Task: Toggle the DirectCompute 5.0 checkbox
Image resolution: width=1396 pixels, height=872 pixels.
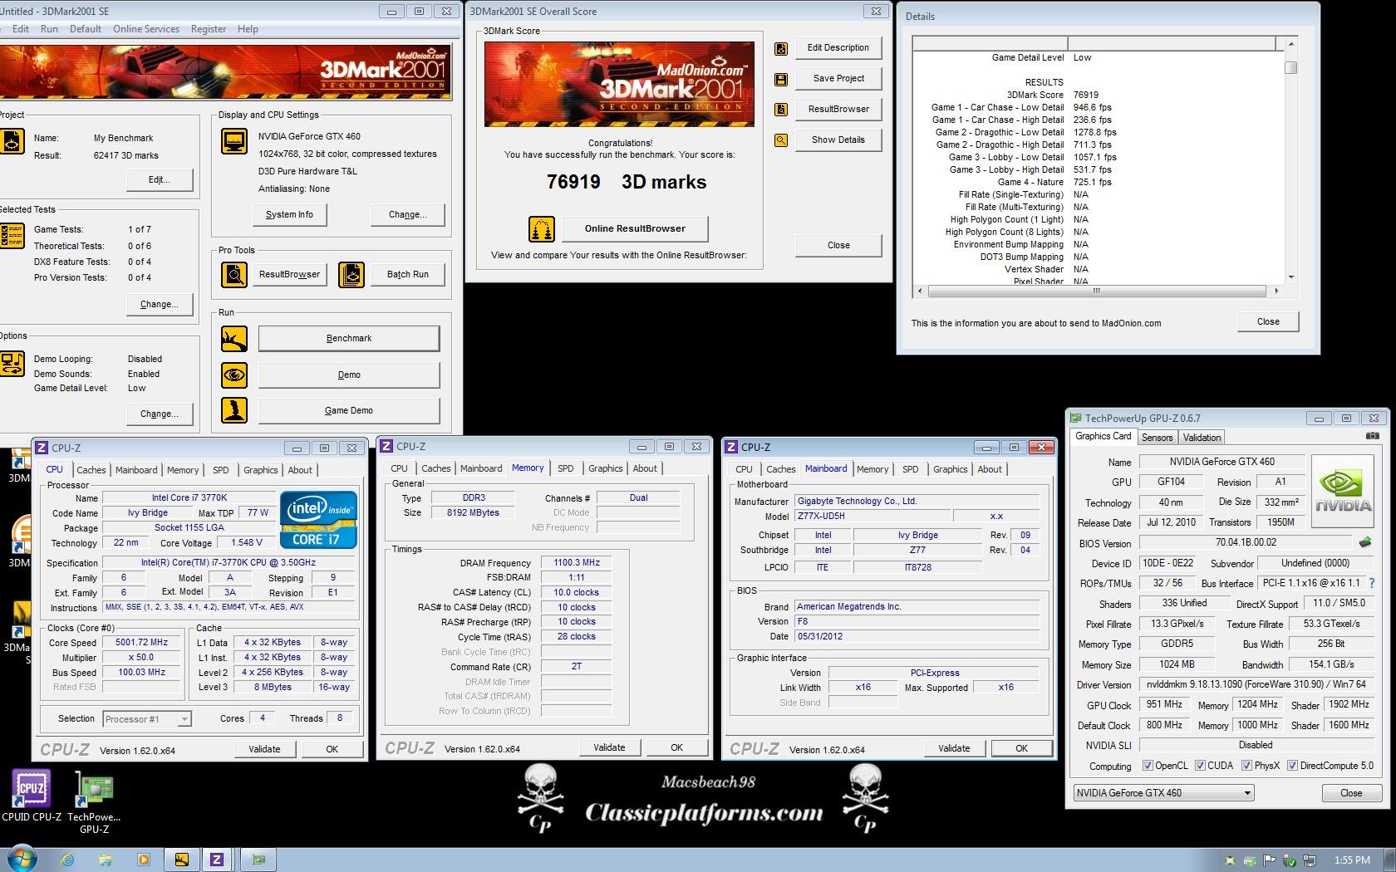Action: click(1292, 766)
